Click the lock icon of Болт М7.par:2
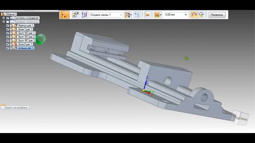The image size is (255, 143). click(x=12, y=37)
